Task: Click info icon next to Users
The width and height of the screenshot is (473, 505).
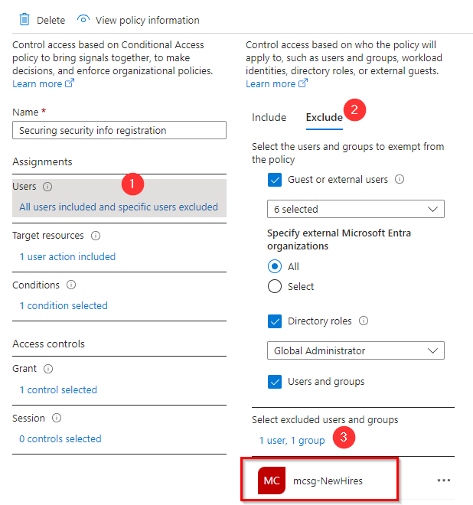Action: 47,187
